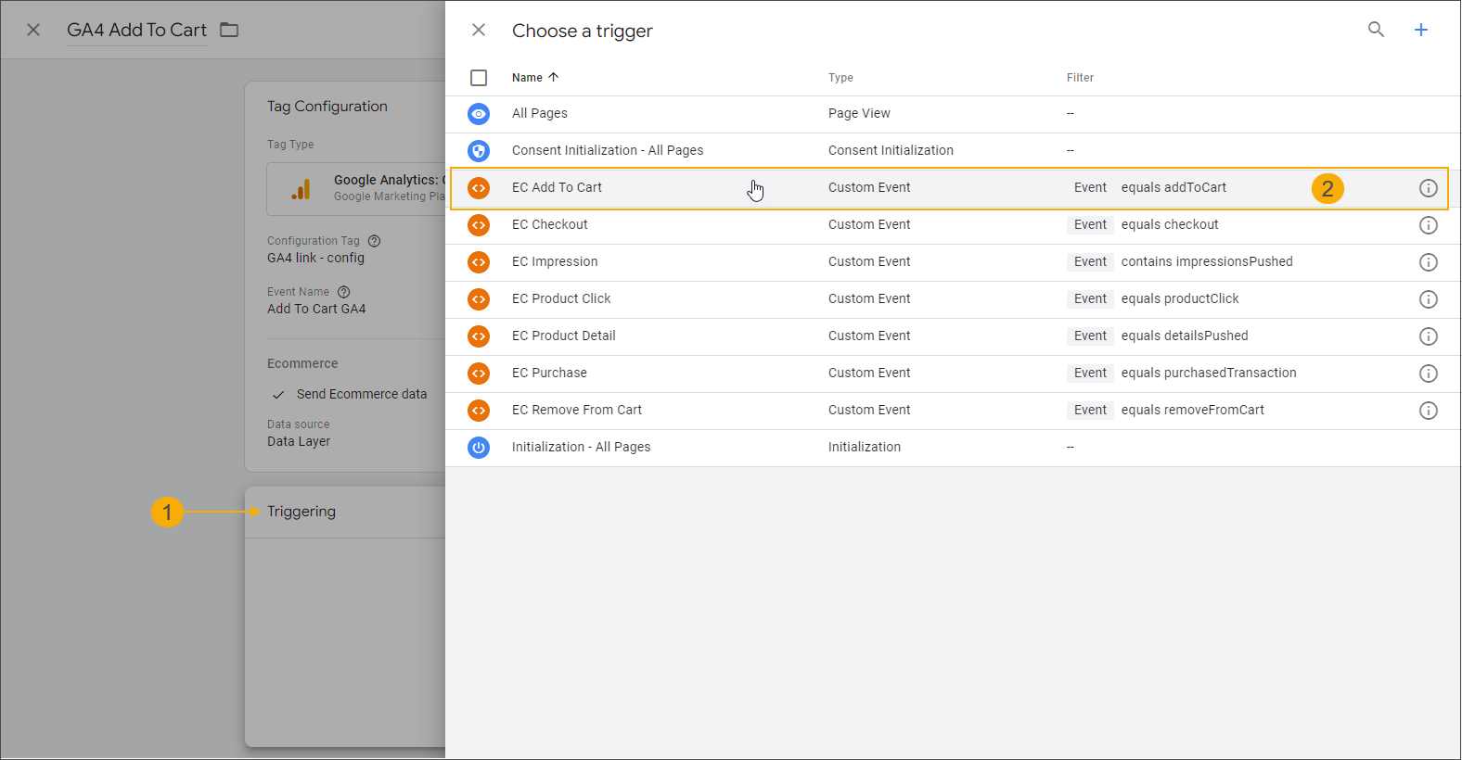Open info icon for EC Product Detail

click(1429, 336)
